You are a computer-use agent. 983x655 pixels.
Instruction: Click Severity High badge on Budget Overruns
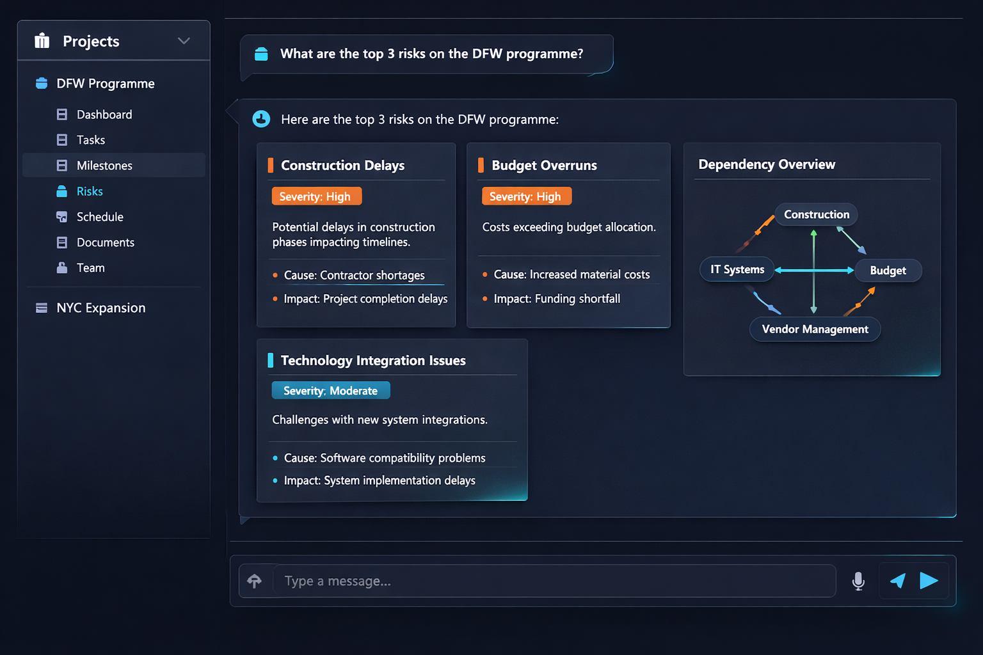pos(527,196)
